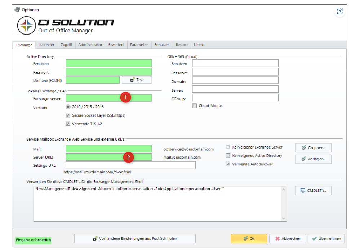
Task: Click the visual search icon at top right
Action: [339, 12]
